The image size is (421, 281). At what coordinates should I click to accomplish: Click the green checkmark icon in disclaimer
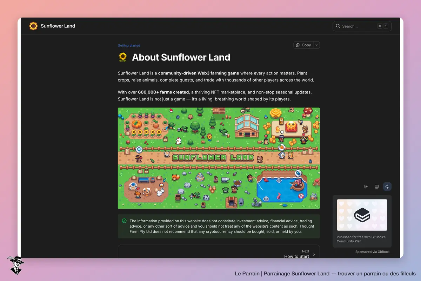pos(124,221)
